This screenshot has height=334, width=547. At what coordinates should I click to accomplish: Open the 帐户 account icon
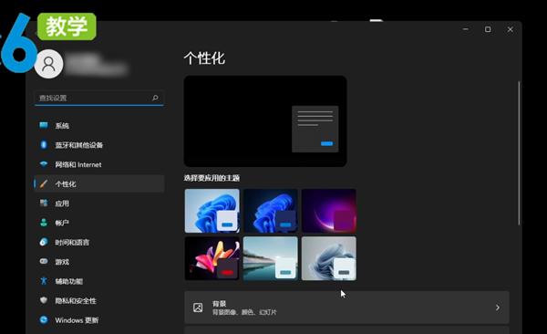pyautogui.click(x=44, y=223)
